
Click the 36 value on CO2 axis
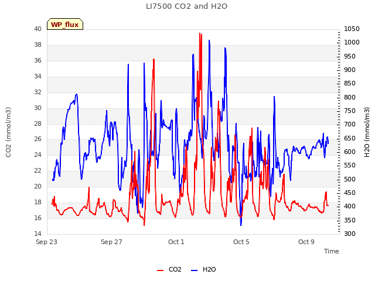tap(37, 60)
